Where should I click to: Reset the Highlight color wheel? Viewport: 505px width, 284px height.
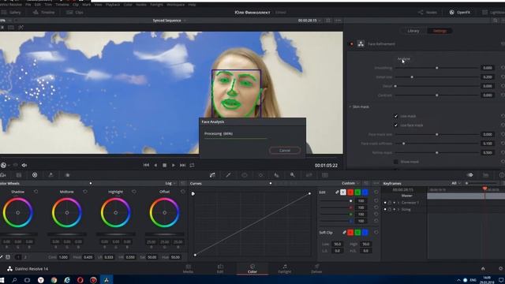(x=134, y=192)
